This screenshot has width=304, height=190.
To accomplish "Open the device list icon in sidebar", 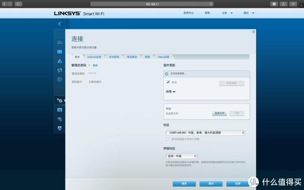I will click(60, 42).
